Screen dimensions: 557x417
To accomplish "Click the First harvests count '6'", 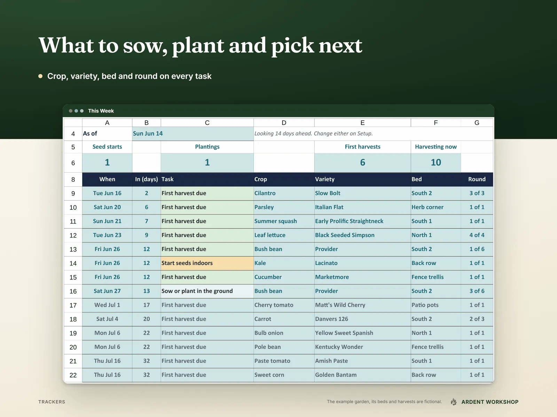I will 362,163.
